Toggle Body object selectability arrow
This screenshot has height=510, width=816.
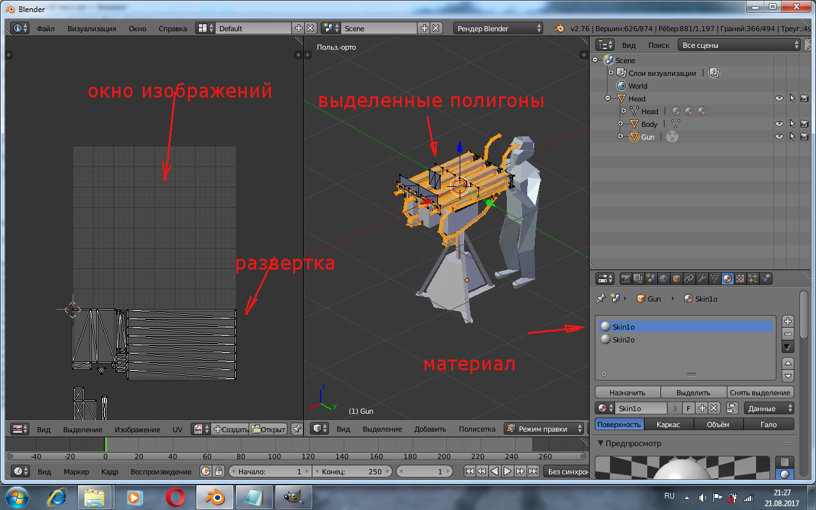[792, 124]
